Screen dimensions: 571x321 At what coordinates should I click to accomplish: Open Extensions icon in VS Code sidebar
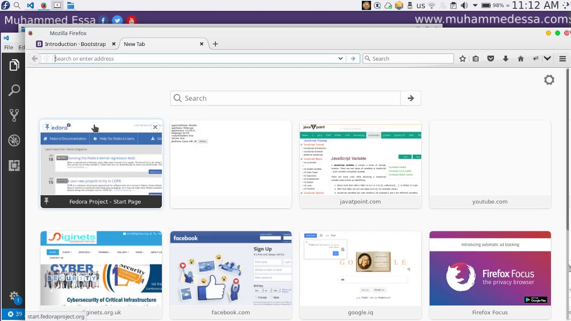[x=14, y=165]
